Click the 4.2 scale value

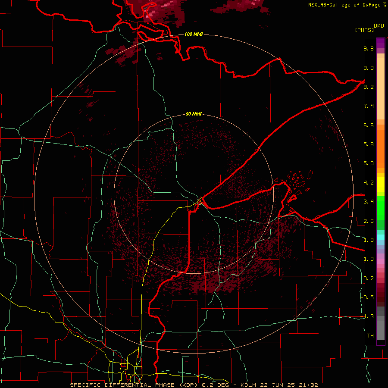(x=369, y=183)
